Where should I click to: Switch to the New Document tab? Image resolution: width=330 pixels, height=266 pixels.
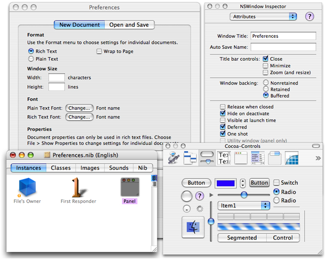tap(79, 25)
